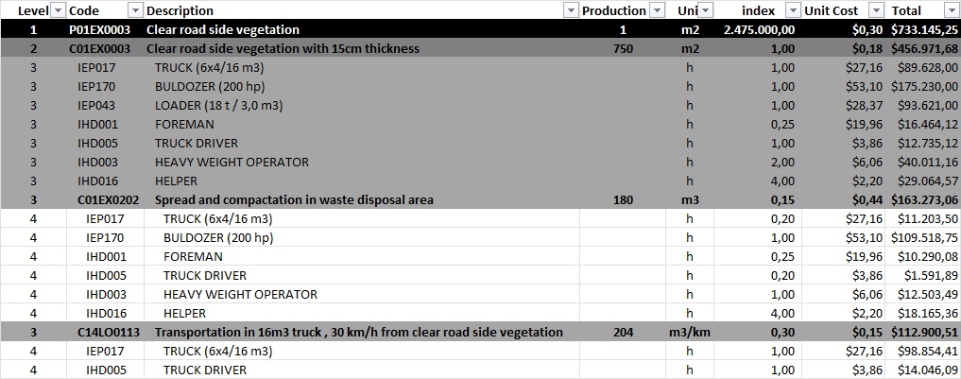
Task: Select total cell $93.621,00
Action: click(x=928, y=106)
